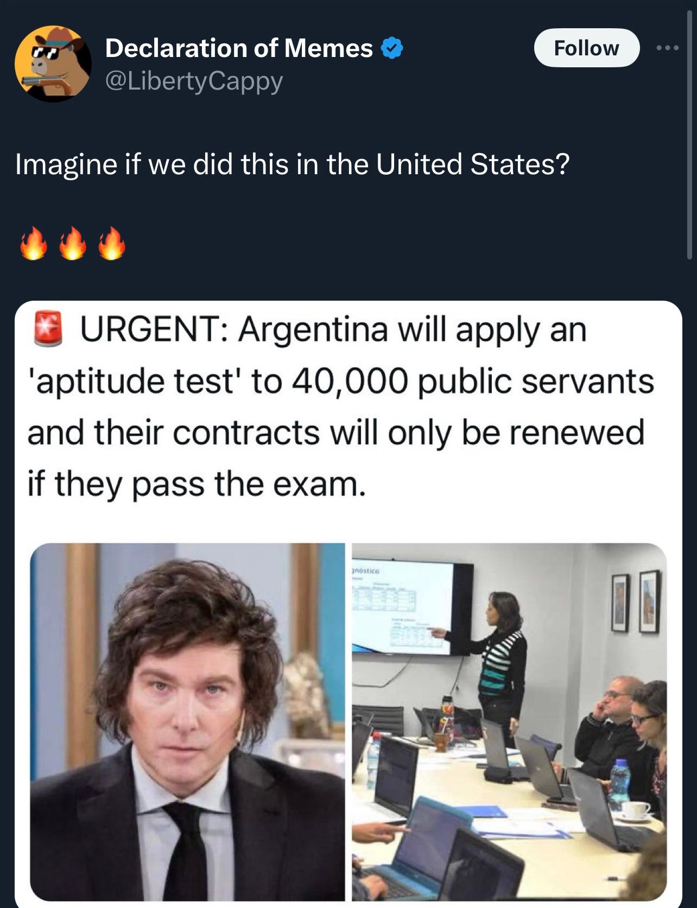Click the last fire emoji

[112, 244]
